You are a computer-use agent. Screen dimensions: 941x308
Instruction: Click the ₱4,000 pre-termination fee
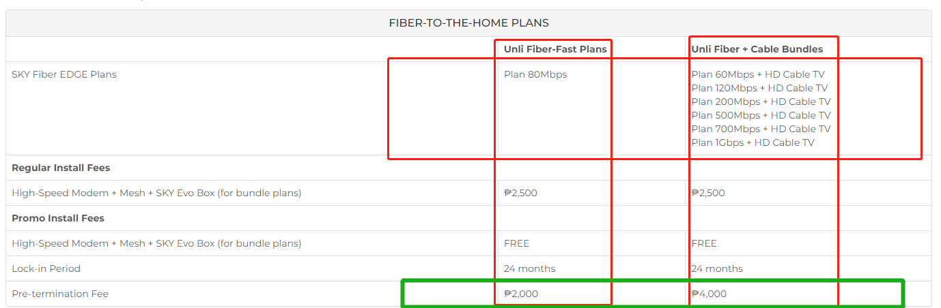(709, 294)
